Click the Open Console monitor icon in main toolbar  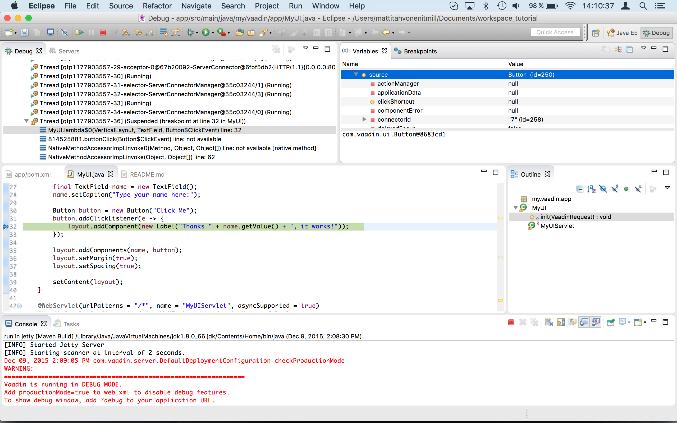(50, 33)
